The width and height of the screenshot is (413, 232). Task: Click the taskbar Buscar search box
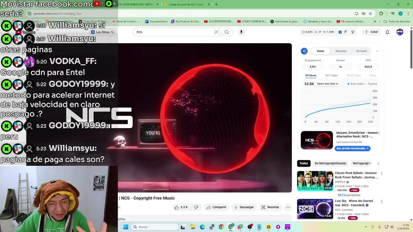coord(155,227)
